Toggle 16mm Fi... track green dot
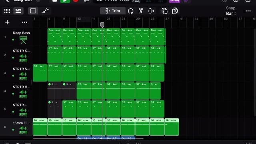Viewport: 256px width, 144px height. point(13,130)
